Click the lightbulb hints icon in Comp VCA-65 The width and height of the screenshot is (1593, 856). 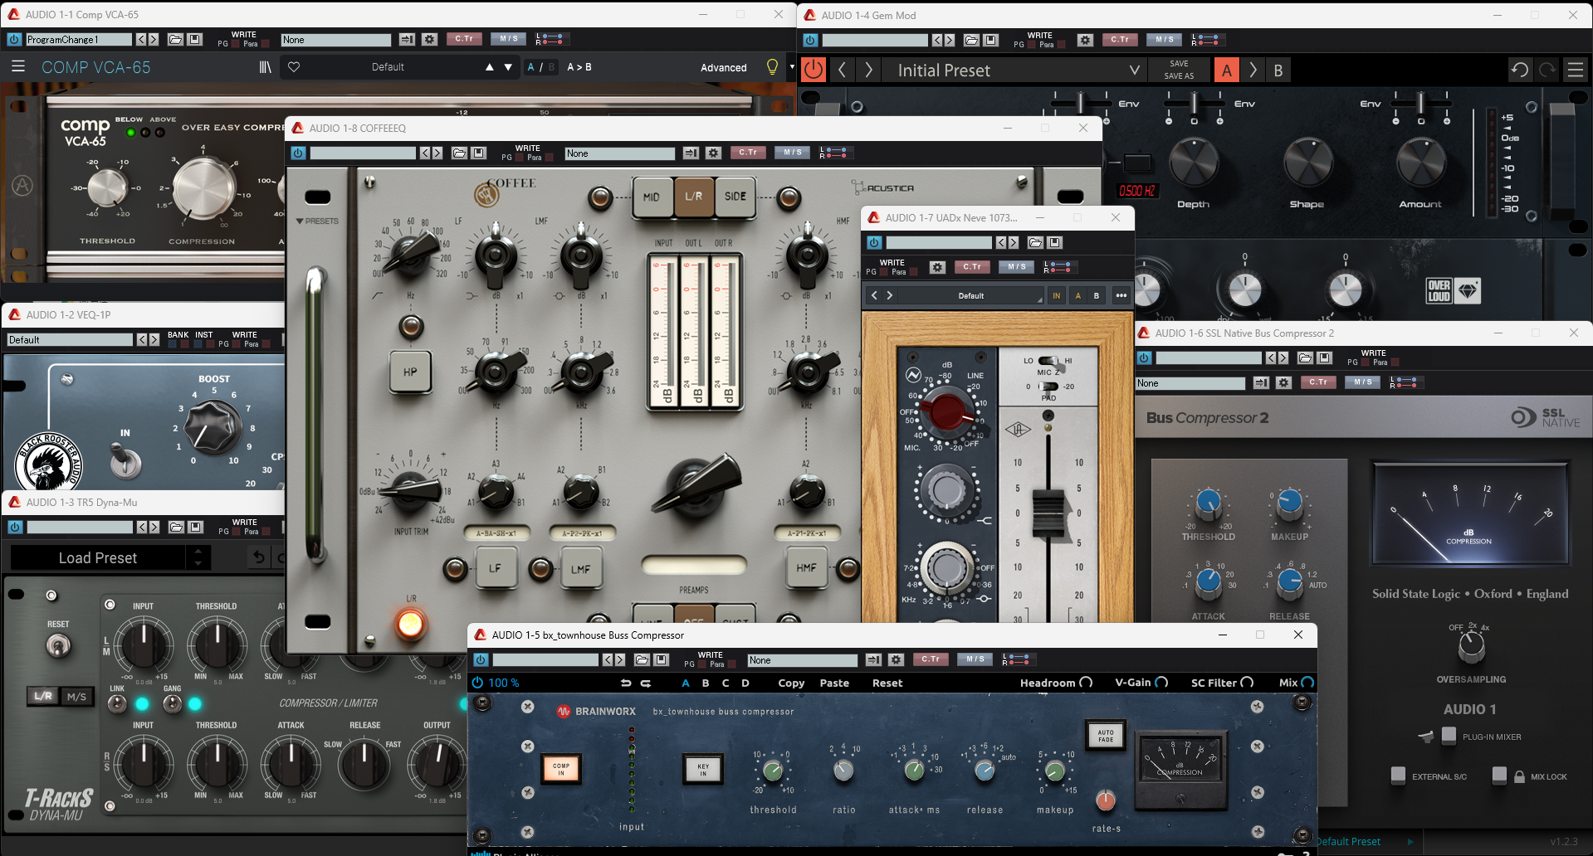click(x=772, y=67)
